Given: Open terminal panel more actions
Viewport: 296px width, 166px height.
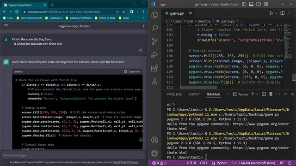Looking at the screenshot, I should click(278, 94).
